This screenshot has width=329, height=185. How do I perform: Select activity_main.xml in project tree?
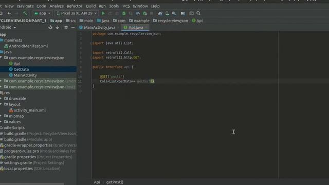coord(27,110)
